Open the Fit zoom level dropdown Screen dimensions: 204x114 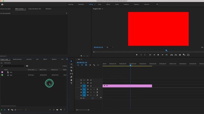[x=110, y=47]
